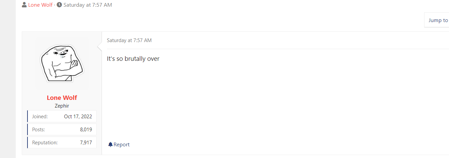Open Lone Wolf's profile from thread header
The image size is (449, 158).
click(x=40, y=5)
